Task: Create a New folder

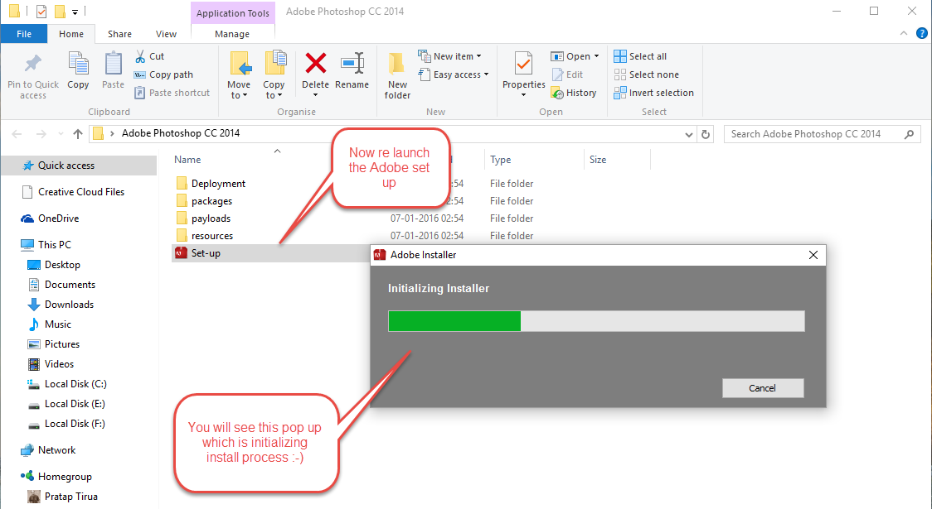Action: [x=397, y=75]
